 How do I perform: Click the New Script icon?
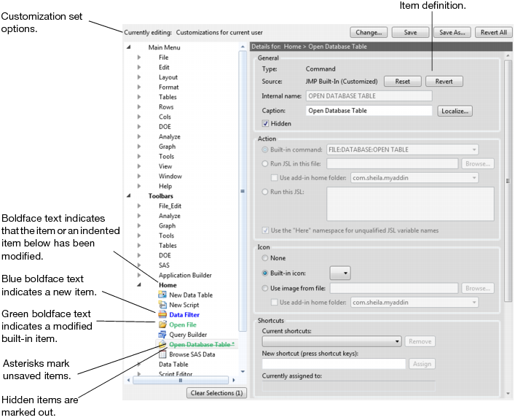coord(163,305)
